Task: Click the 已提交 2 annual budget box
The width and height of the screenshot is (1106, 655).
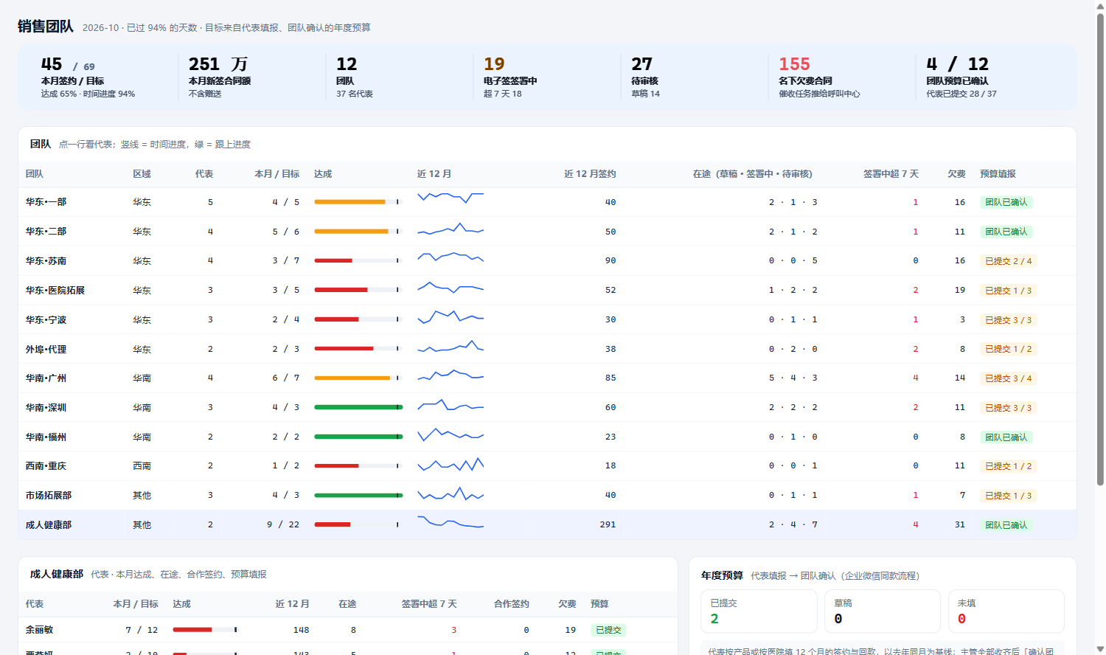Action: click(x=759, y=611)
